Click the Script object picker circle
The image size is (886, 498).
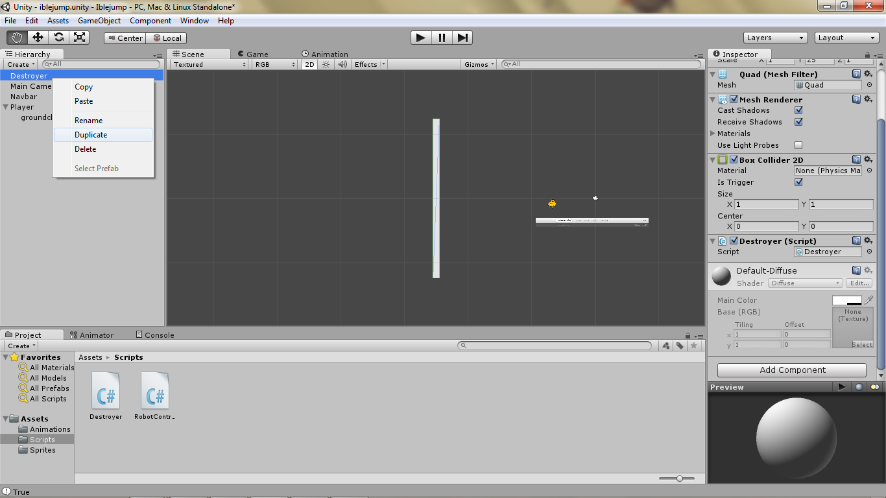[x=869, y=252]
